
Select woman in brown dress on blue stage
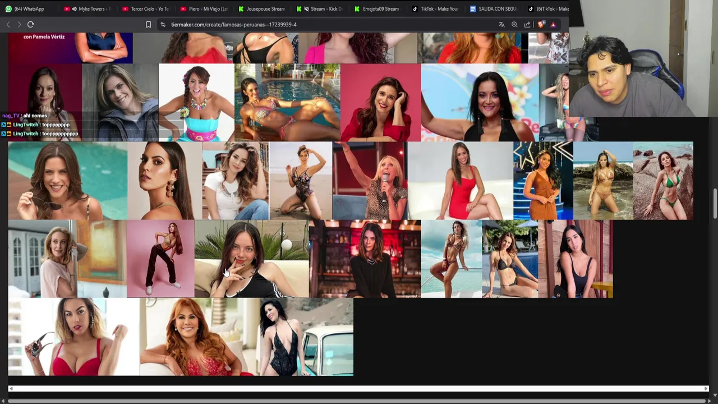coord(543,181)
